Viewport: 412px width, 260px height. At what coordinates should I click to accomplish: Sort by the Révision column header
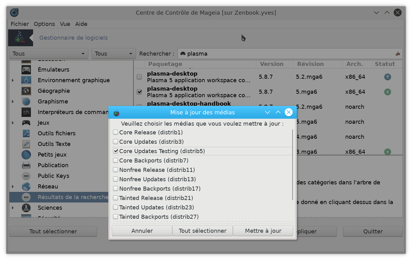318,64
